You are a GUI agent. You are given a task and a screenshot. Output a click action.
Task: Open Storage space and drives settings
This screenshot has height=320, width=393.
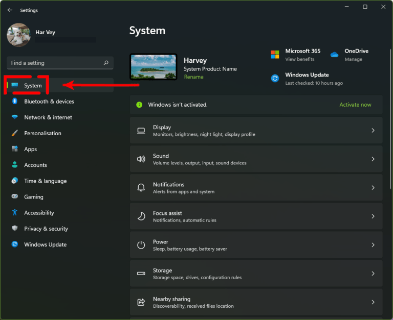256,274
